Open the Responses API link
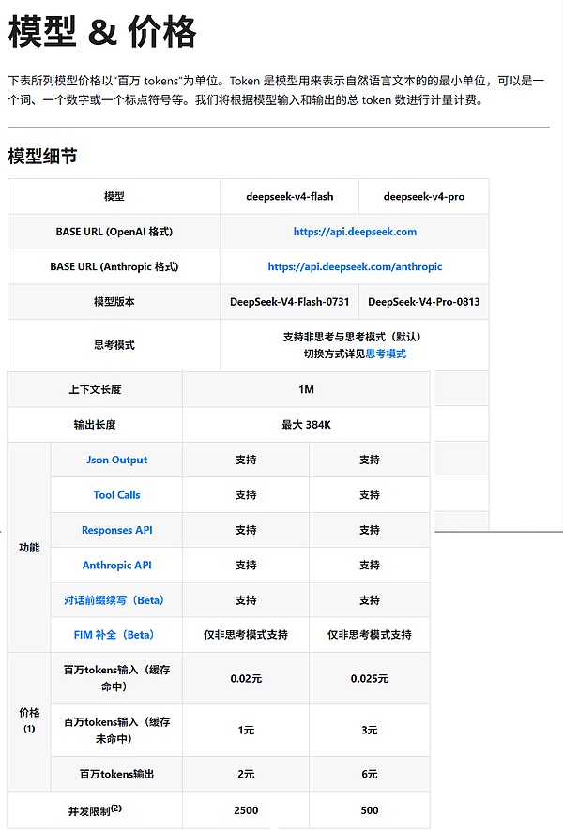 coord(116,530)
